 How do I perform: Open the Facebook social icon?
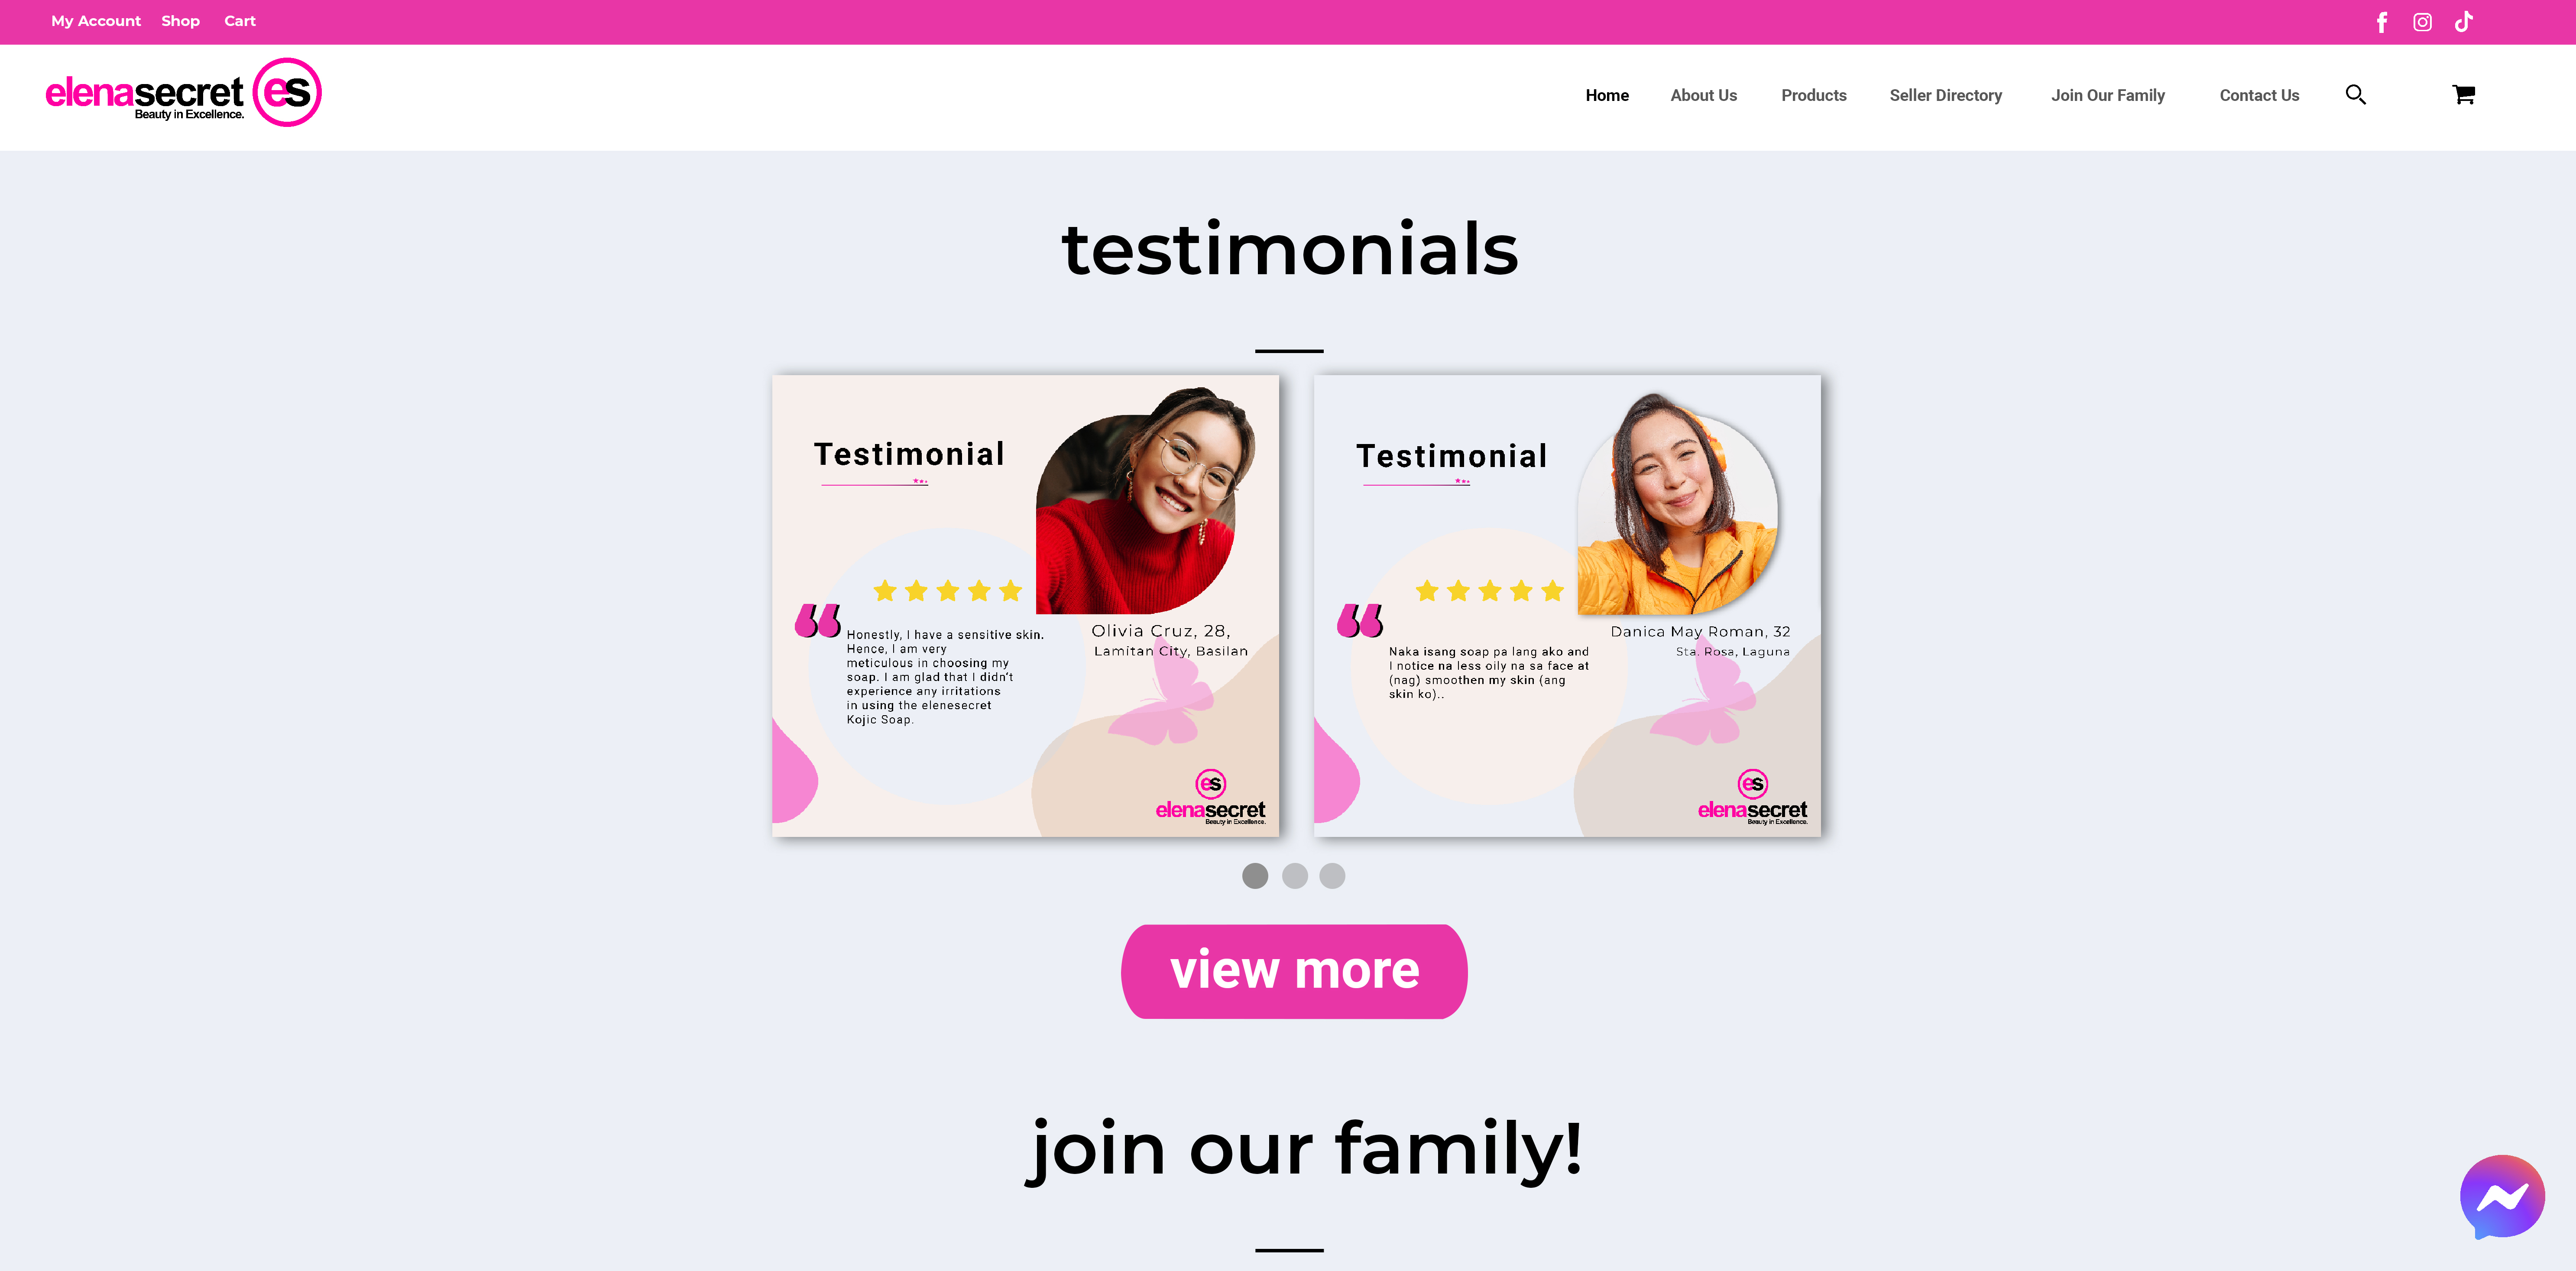(x=2382, y=22)
